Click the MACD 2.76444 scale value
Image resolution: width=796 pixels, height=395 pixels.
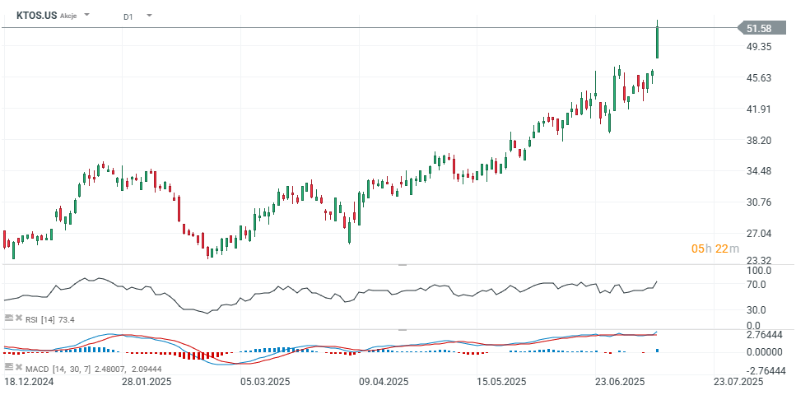pyautogui.click(x=765, y=336)
